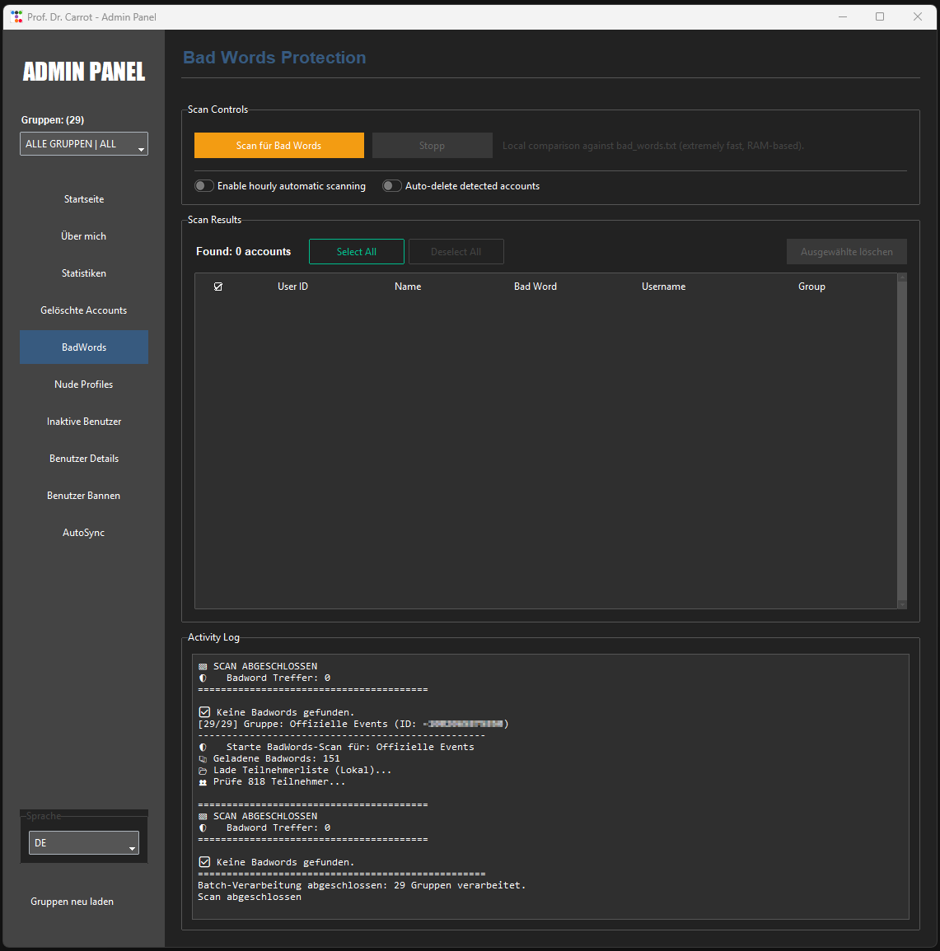Turn on auto-delete detected accounts
Viewport: 940px width, 951px height.
[392, 186]
